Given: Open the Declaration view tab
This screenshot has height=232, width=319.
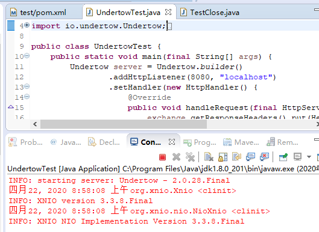Looking at the screenshot, I should (104, 142).
